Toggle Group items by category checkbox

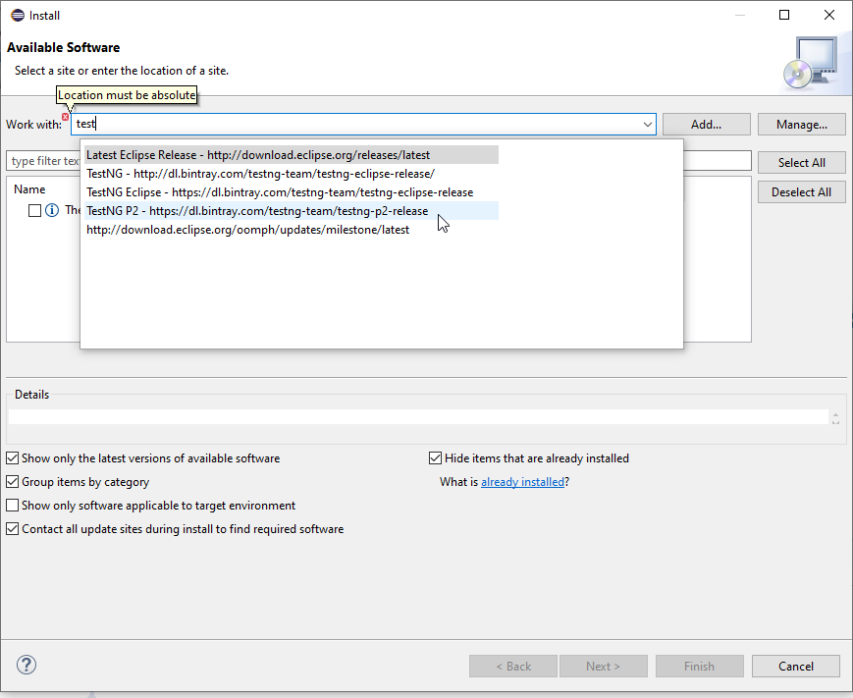tap(13, 481)
